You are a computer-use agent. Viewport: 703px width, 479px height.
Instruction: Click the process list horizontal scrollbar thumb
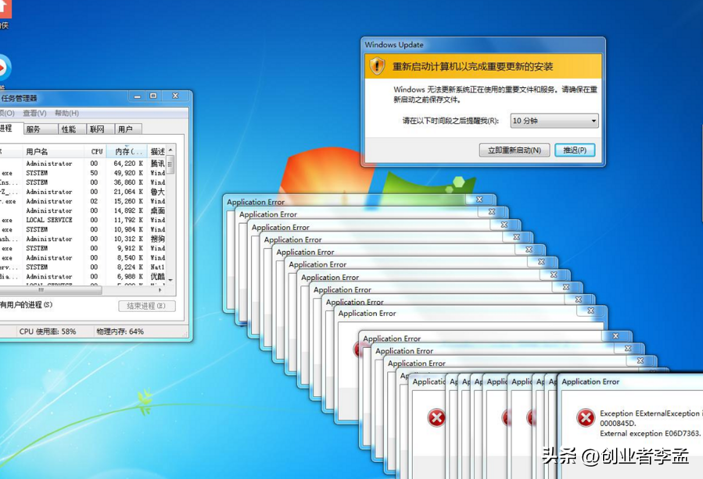tap(52, 291)
